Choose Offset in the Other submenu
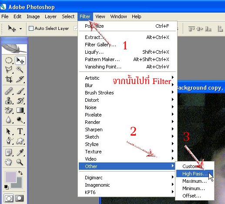This screenshot has width=225, height=204. coord(195,196)
